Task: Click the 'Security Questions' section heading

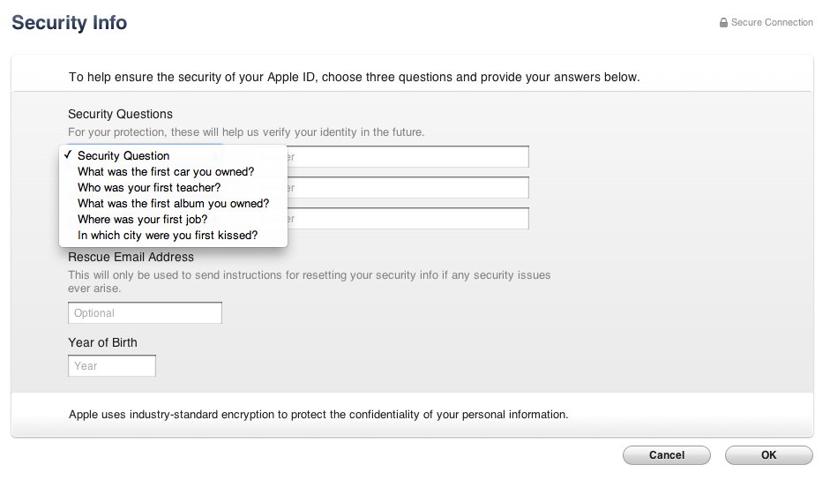Action: point(120,114)
